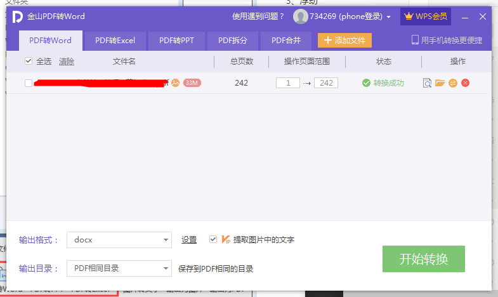Click the 转换成功 status text

point(388,83)
